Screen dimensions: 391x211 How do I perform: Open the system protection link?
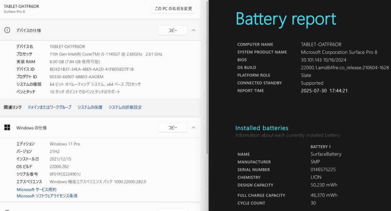[x=90, y=107]
